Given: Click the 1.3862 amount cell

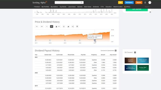Looking at the screenshot, I should [x=103, y=62].
